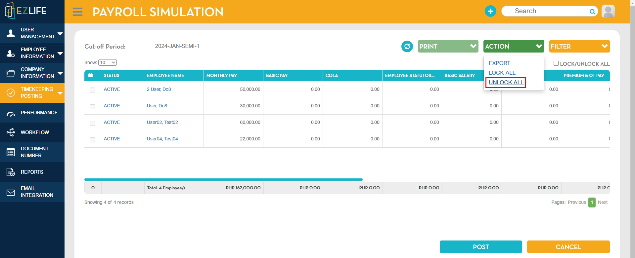Click the User Management person icon
The width and height of the screenshot is (635, 258).
point(11,33)
